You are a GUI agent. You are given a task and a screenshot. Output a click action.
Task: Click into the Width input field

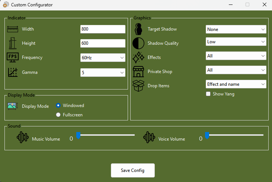[103, 29]
